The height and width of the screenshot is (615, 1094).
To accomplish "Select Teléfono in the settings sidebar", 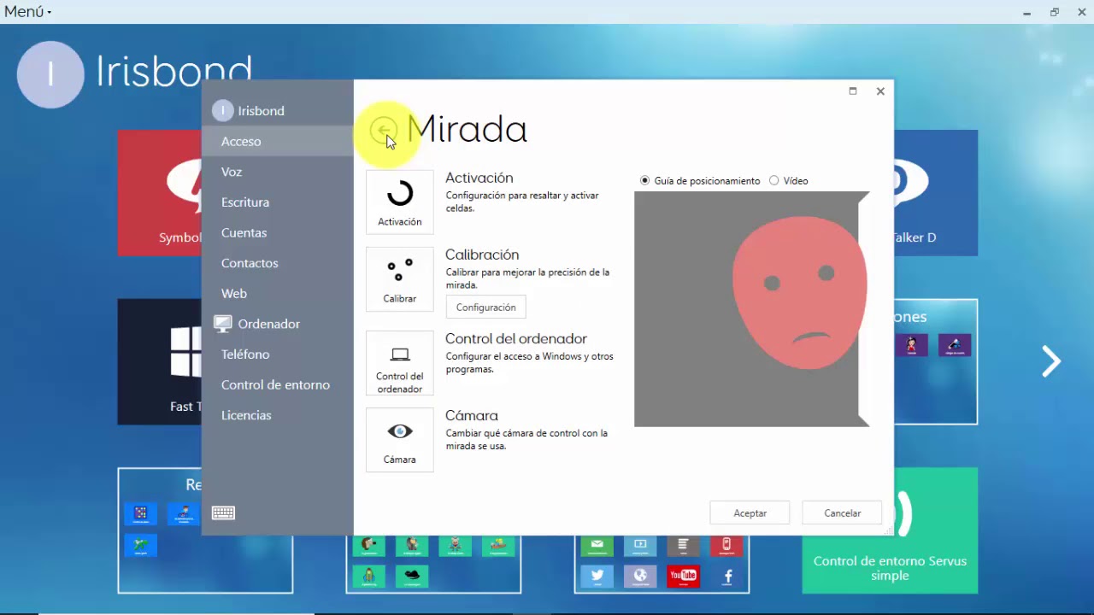I will click(278, 354).
